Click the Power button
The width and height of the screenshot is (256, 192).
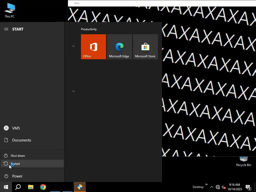pos(32,176)
